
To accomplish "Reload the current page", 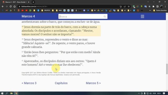I will (10, 6).
